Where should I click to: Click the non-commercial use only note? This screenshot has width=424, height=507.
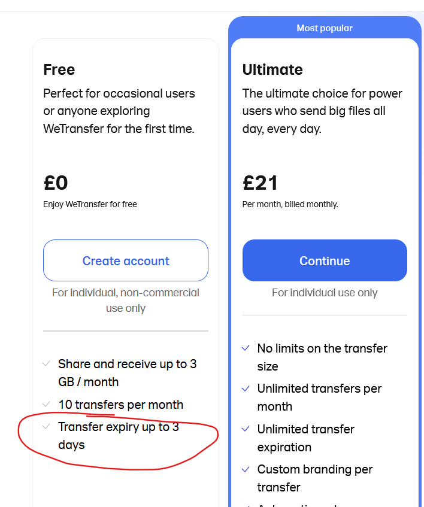point(126,300)
